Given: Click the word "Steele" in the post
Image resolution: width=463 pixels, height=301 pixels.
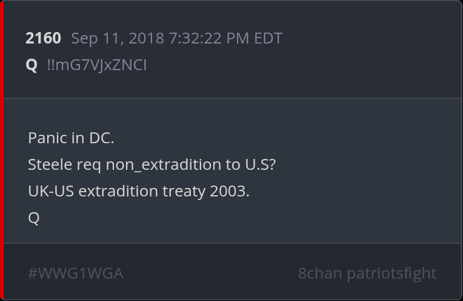Looking at the screenshot, I should tap(48, 164).
